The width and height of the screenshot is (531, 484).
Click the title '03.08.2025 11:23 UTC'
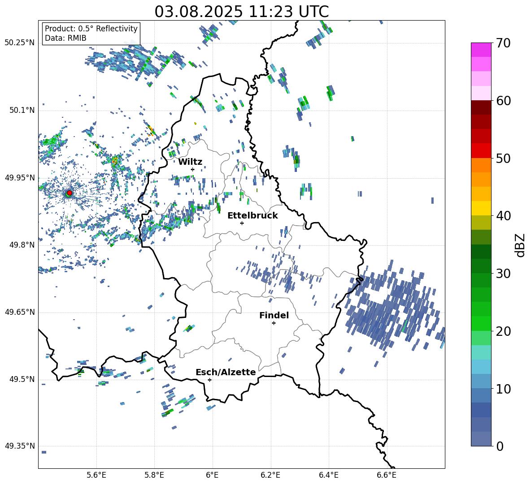tap(241, 12)
